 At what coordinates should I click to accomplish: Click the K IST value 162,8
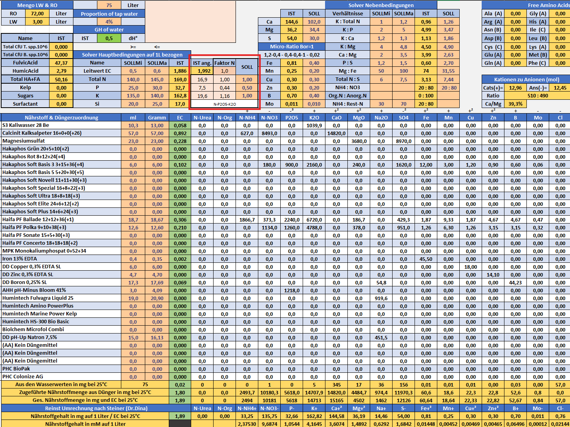click(x=180, y=96)
